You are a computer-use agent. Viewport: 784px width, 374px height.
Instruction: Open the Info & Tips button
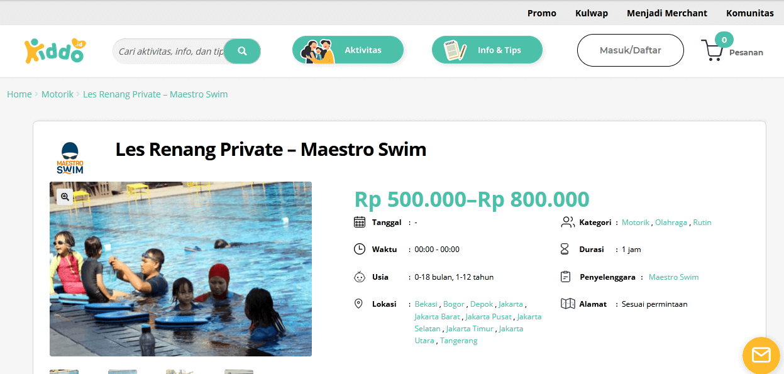point(487,50)
